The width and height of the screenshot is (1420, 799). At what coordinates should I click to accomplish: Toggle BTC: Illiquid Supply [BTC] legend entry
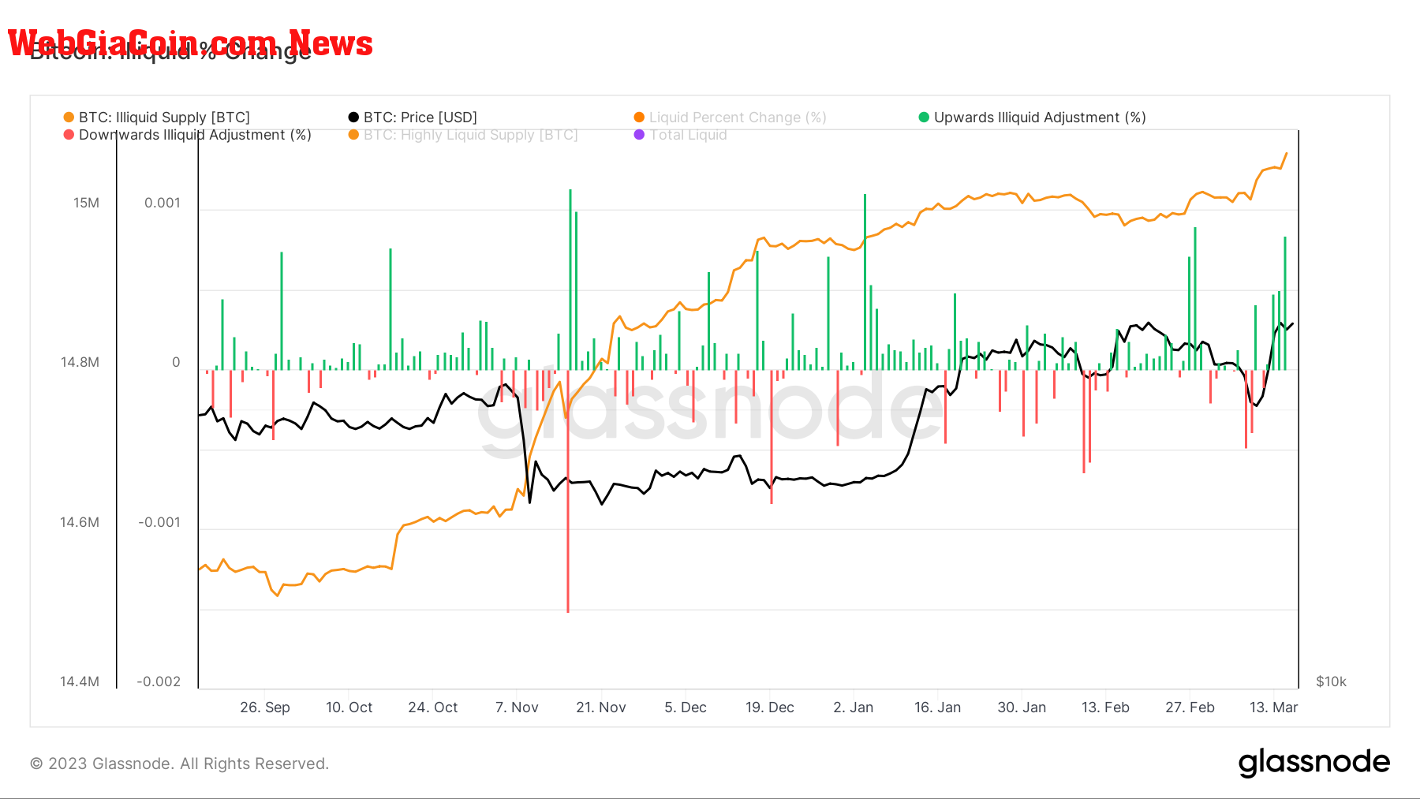[157, 118]
